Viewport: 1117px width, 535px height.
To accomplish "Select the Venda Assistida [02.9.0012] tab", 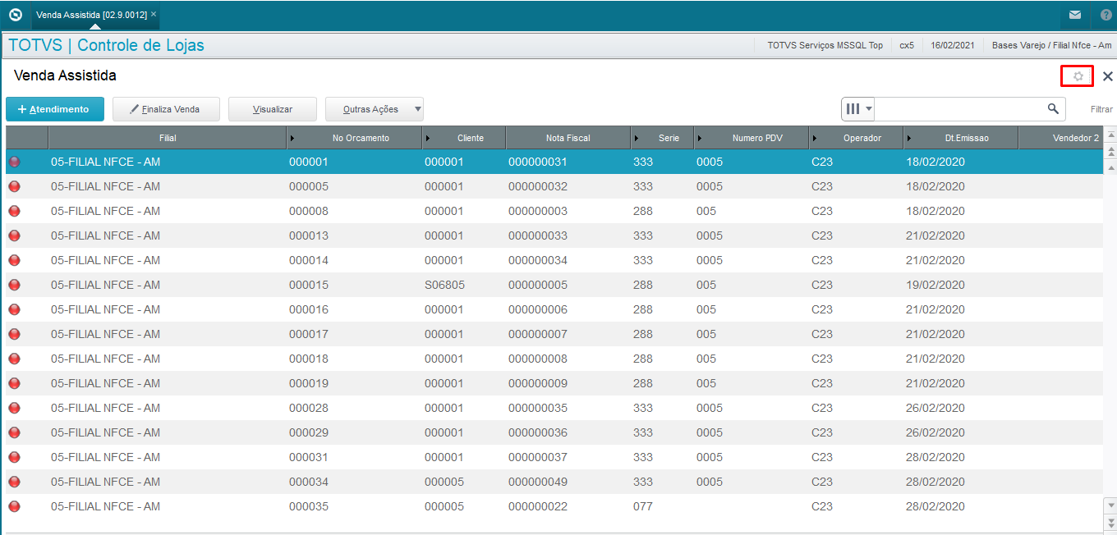I will [x=91, y=15].
